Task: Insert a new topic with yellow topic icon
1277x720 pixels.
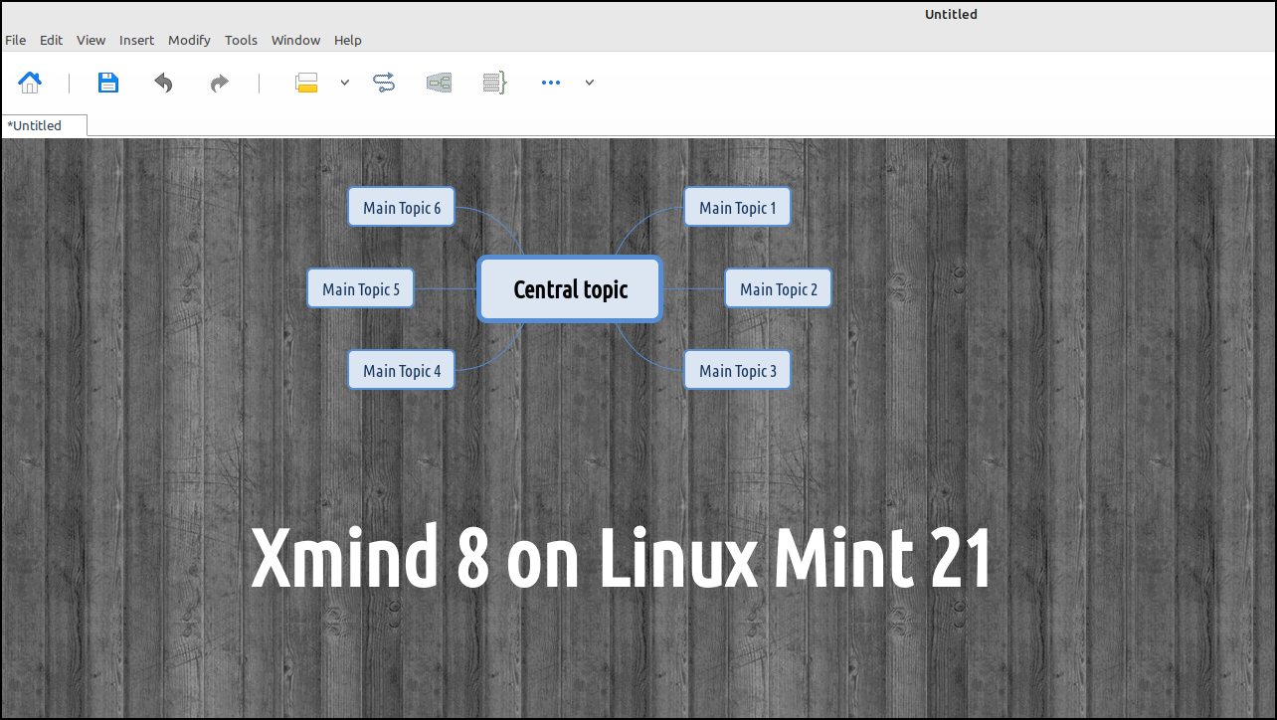Action: [x=306, y=83]
